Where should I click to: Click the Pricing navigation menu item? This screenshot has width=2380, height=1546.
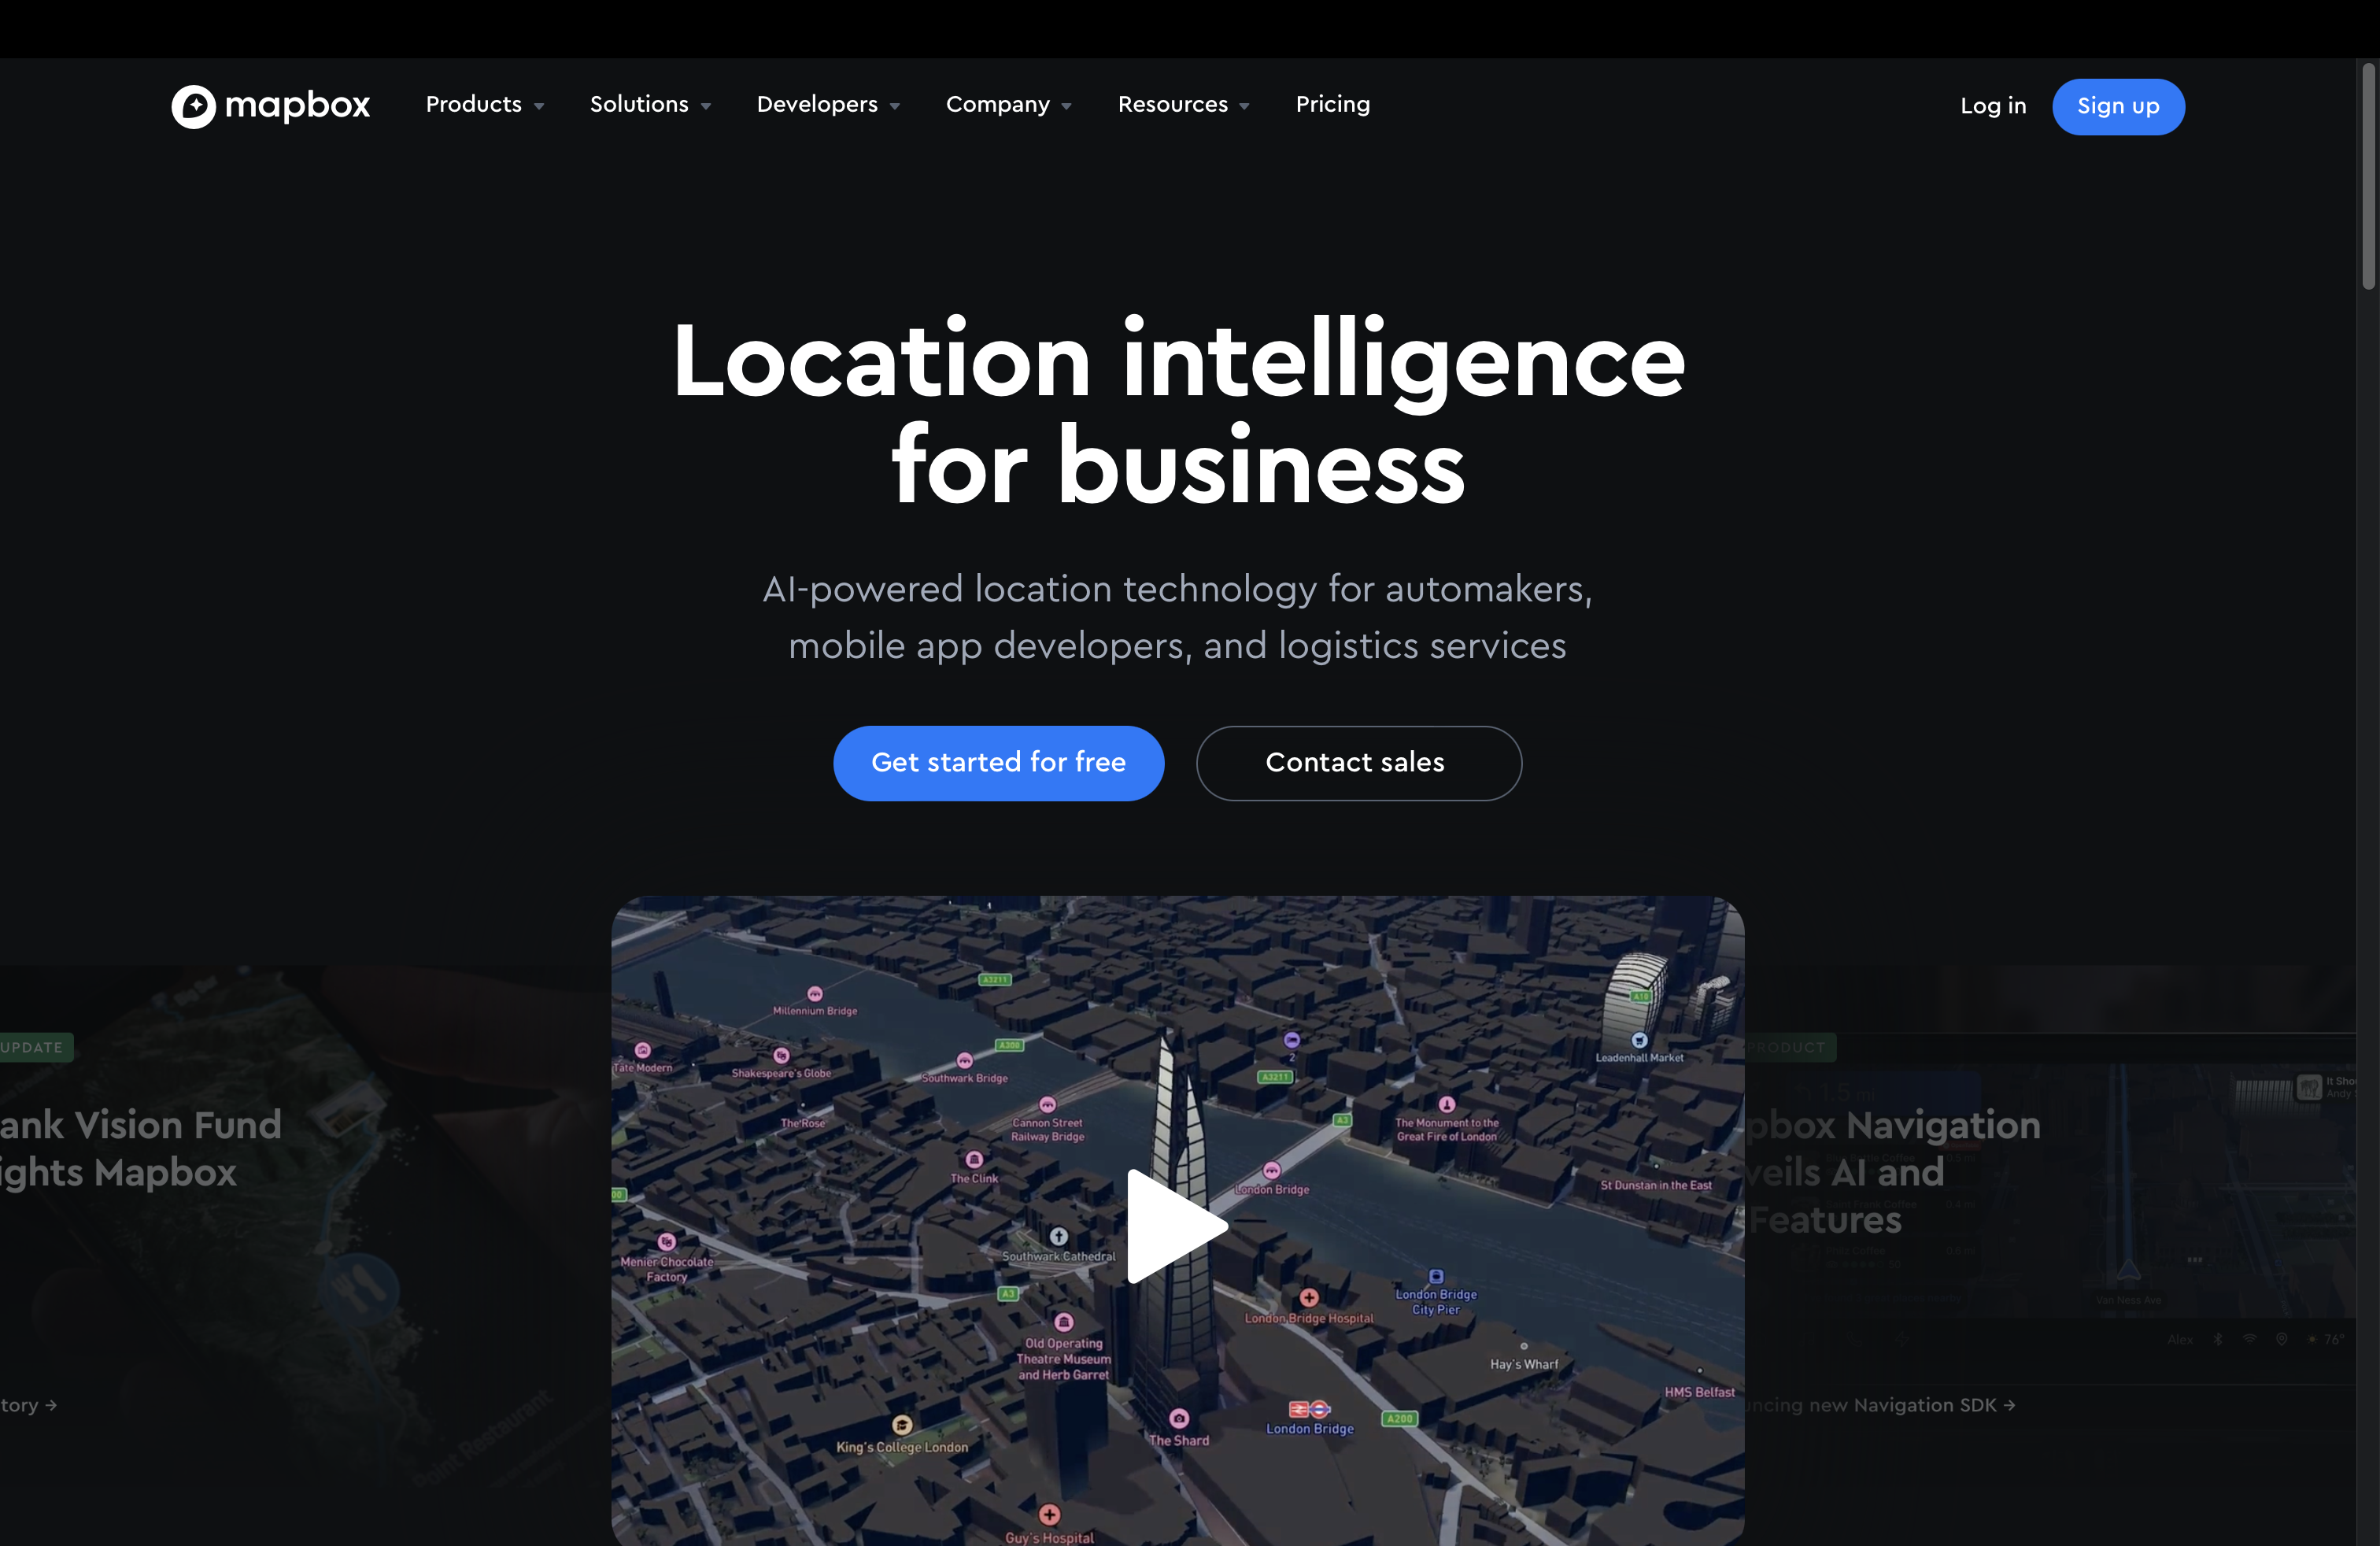coord(1332,104)
